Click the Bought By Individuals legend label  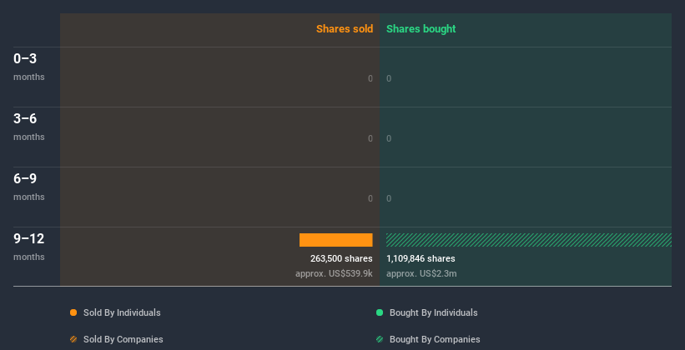433,312
